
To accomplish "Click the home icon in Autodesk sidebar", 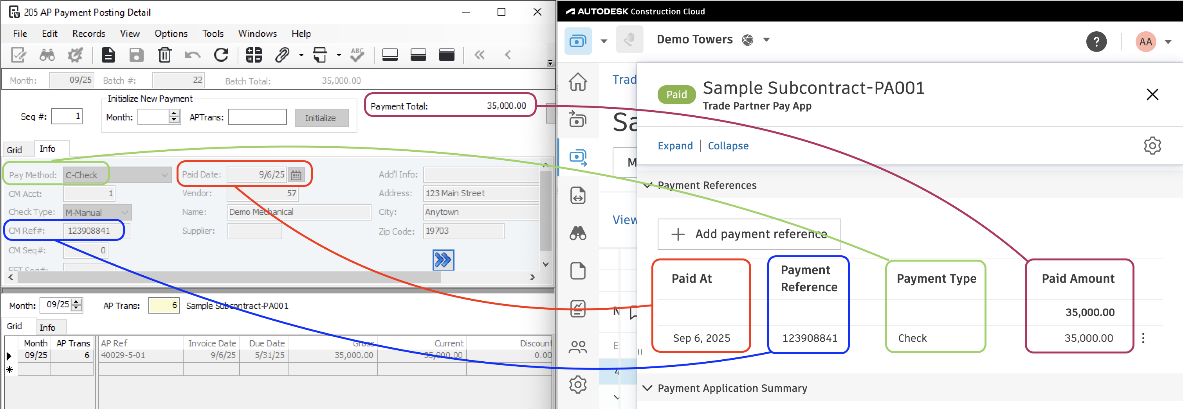I will pos(578,82).
